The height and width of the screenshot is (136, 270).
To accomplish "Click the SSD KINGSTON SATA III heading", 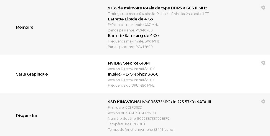I will tap(159, 102).
